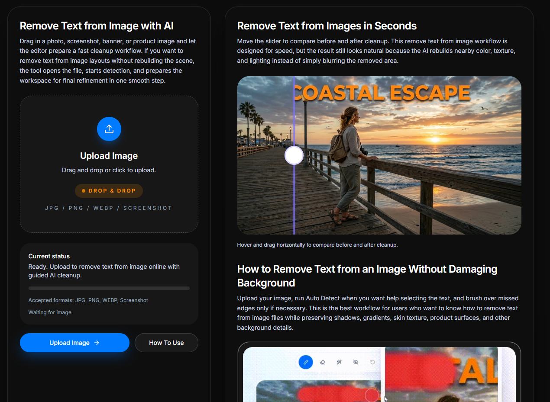Viewport: 550px width, 402px height.
Task: Click the Upload Image heading in drop zone
Action: pos(109,156)
